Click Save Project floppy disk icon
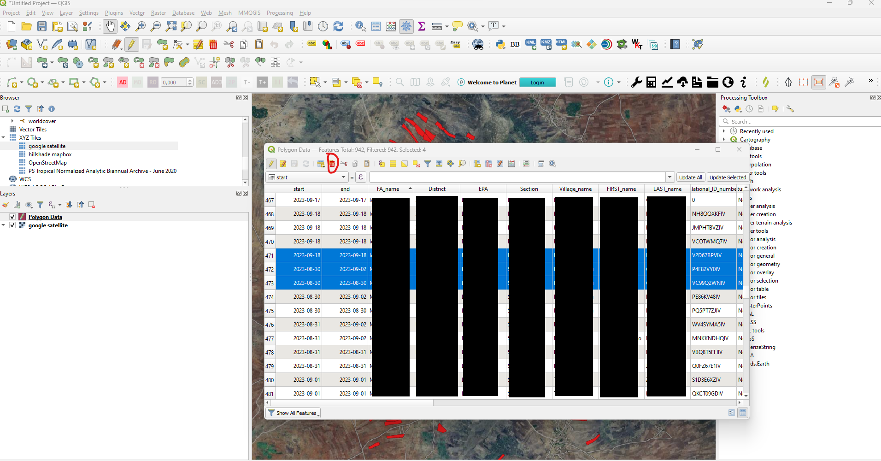 [x=42, y=26]
